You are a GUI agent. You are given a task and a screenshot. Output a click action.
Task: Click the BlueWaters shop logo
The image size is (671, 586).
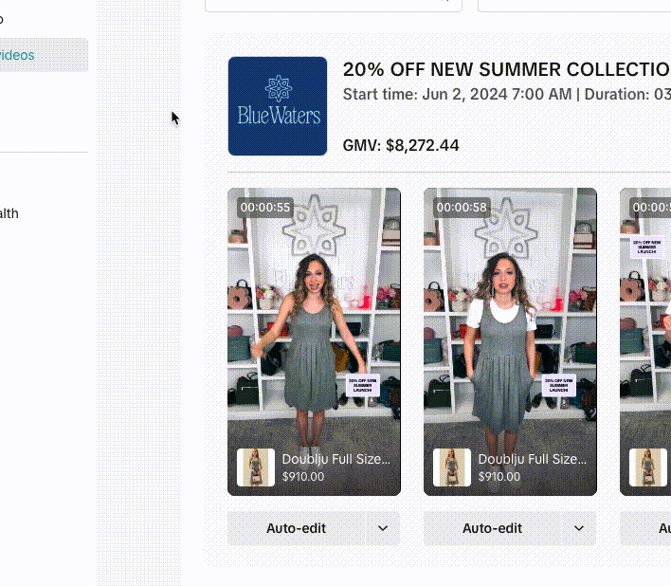(x=278, y=106)
